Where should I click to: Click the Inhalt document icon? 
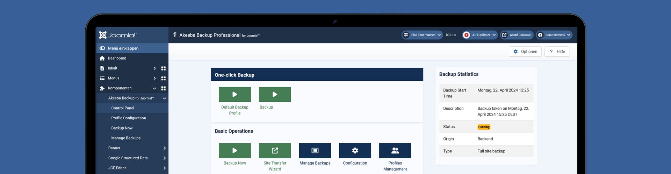102,68
